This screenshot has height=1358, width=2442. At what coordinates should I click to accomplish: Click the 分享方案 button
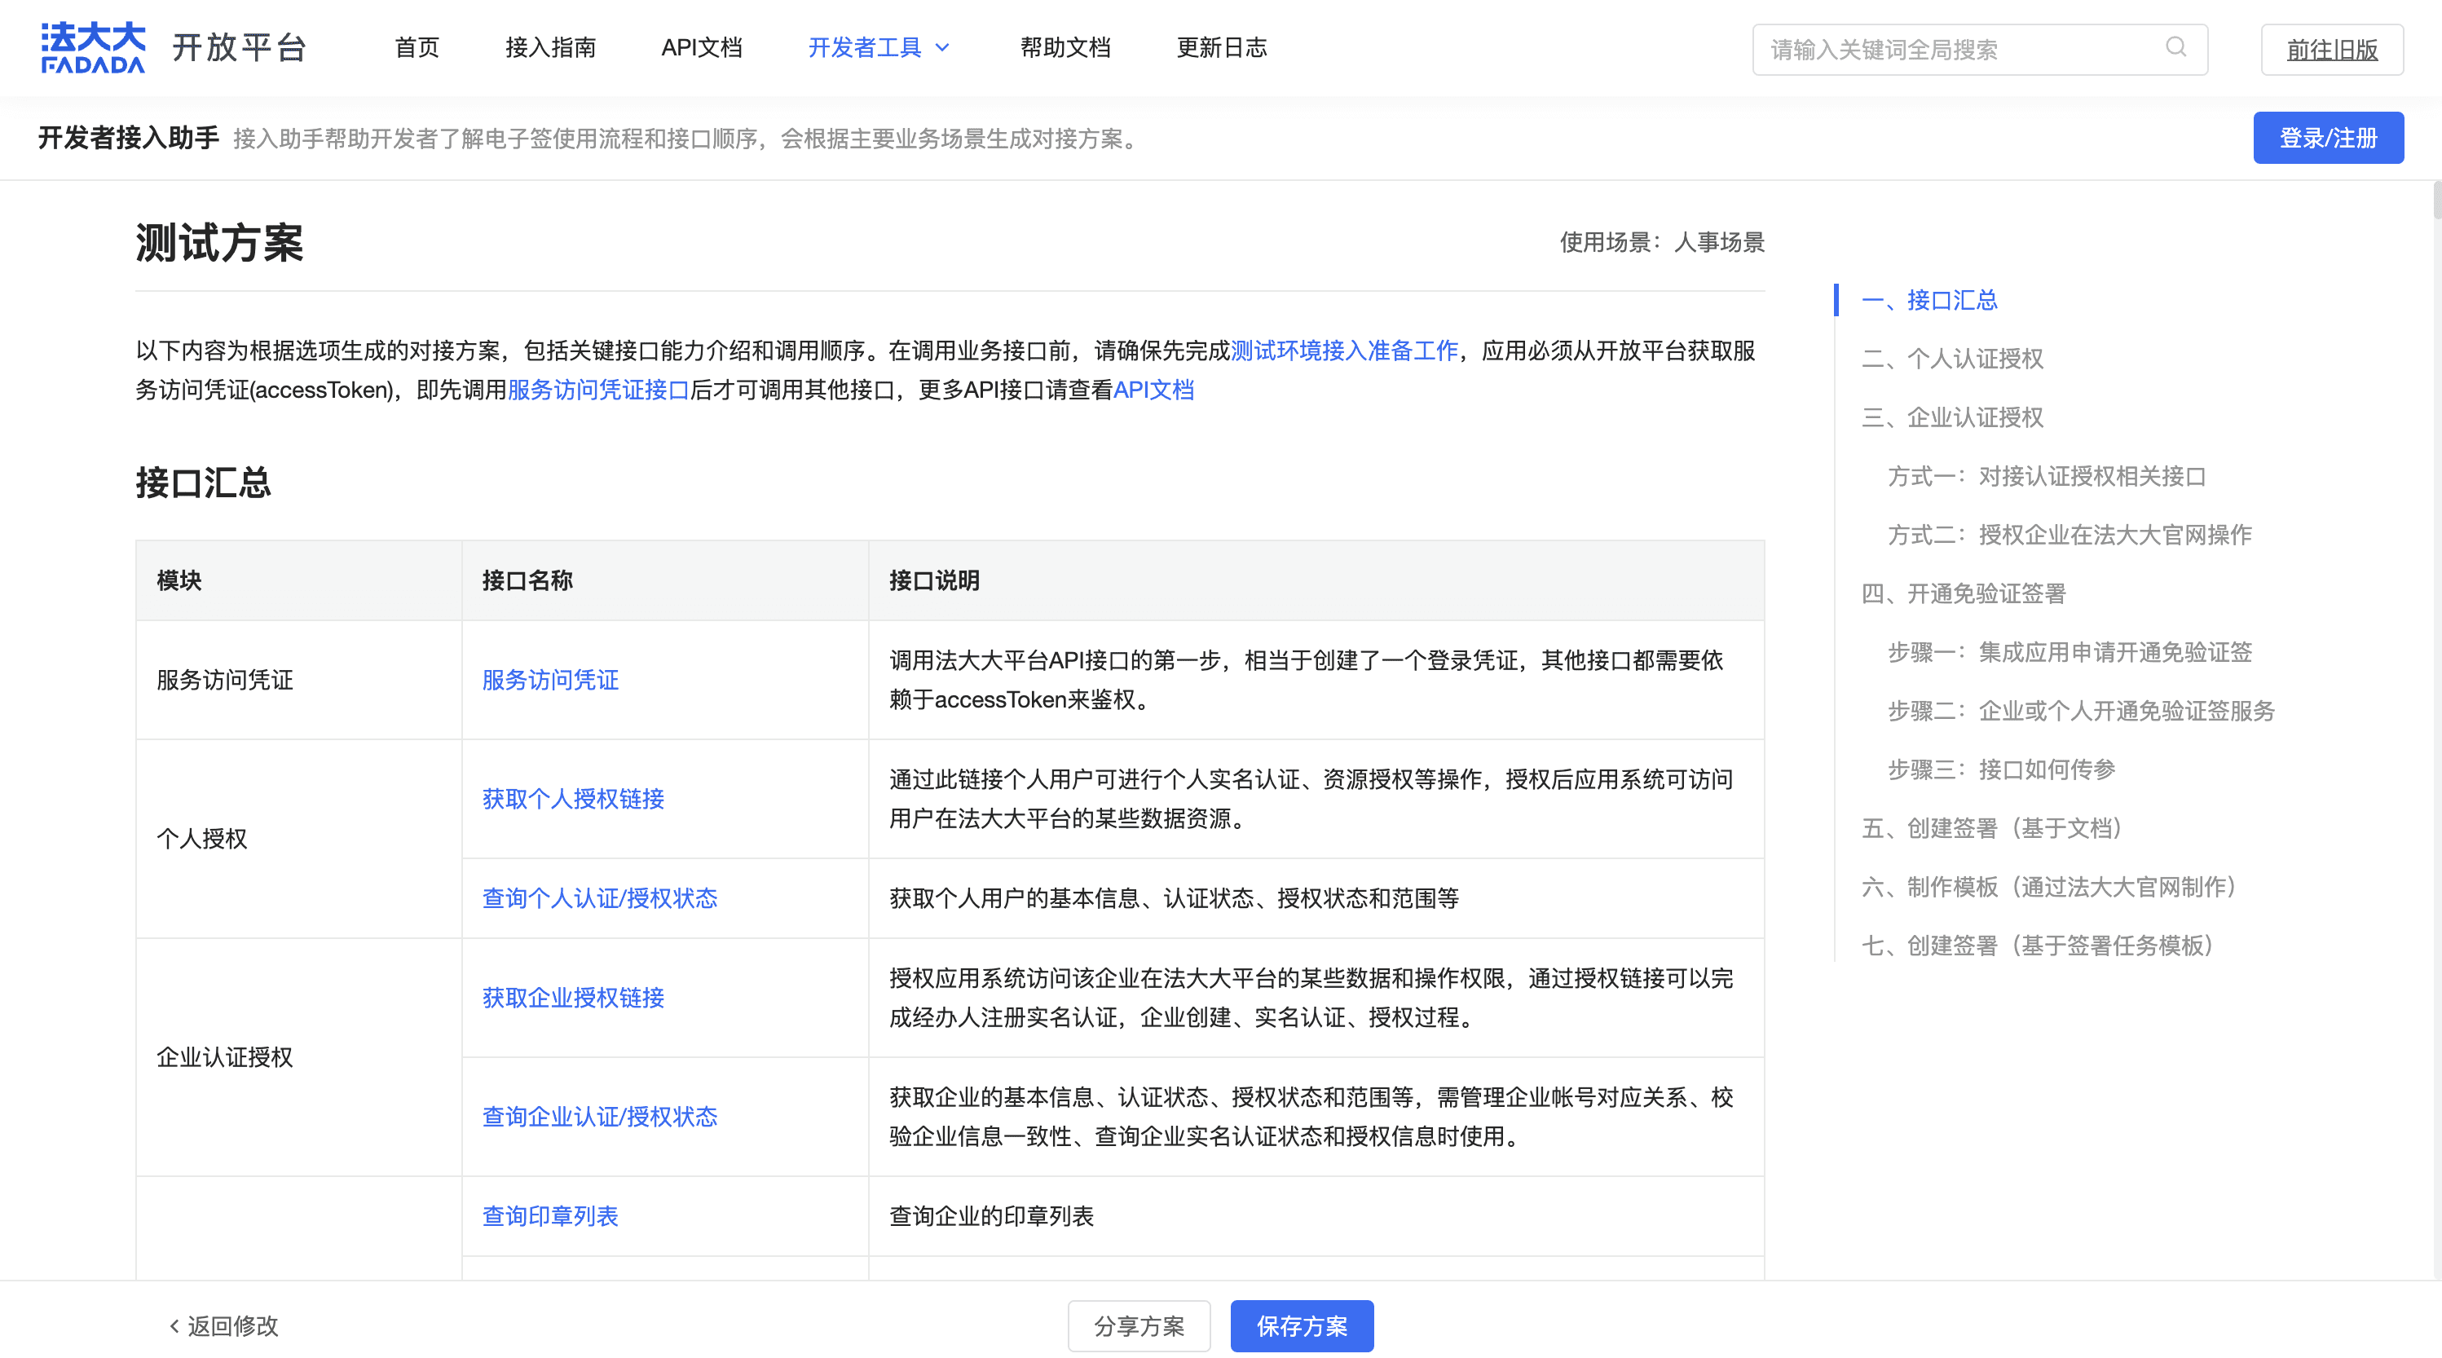(1139, 1325)
